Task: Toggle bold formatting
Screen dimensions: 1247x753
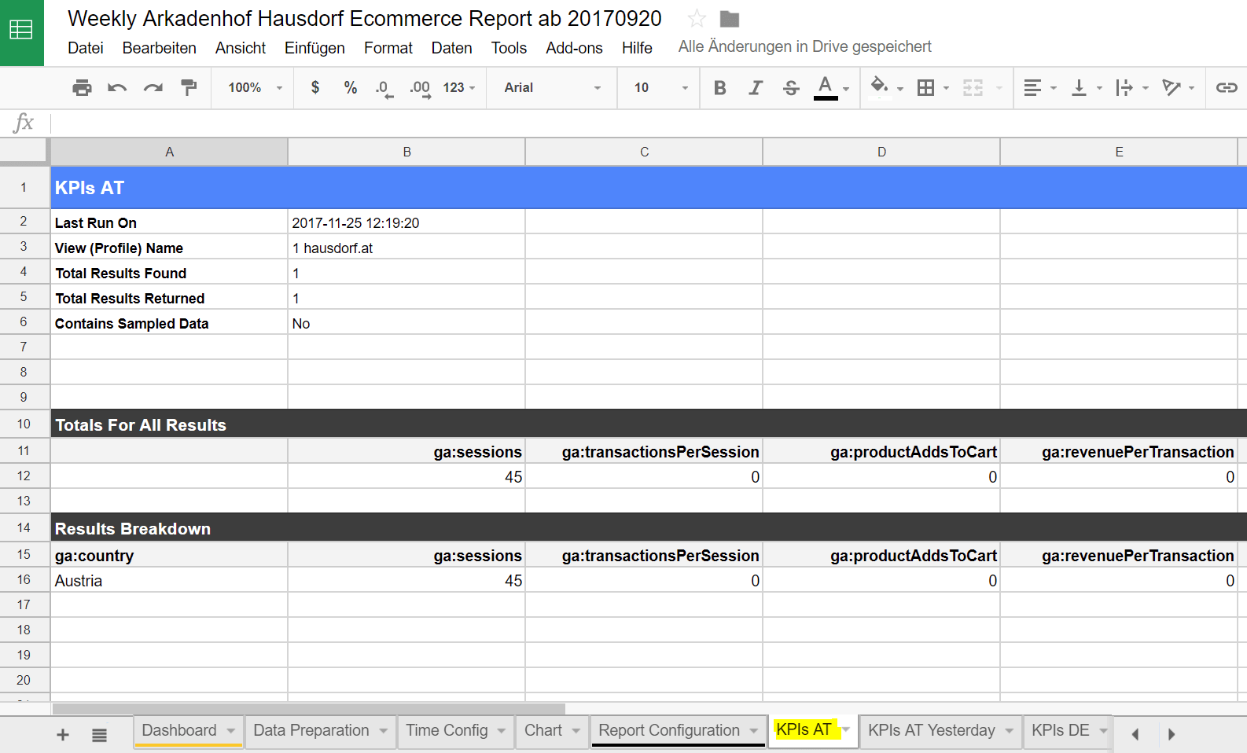Action: [x=719, y=87]
